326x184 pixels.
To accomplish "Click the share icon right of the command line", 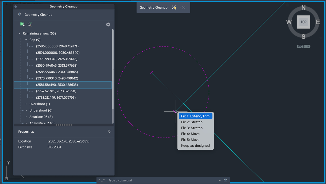I will 226,180.
